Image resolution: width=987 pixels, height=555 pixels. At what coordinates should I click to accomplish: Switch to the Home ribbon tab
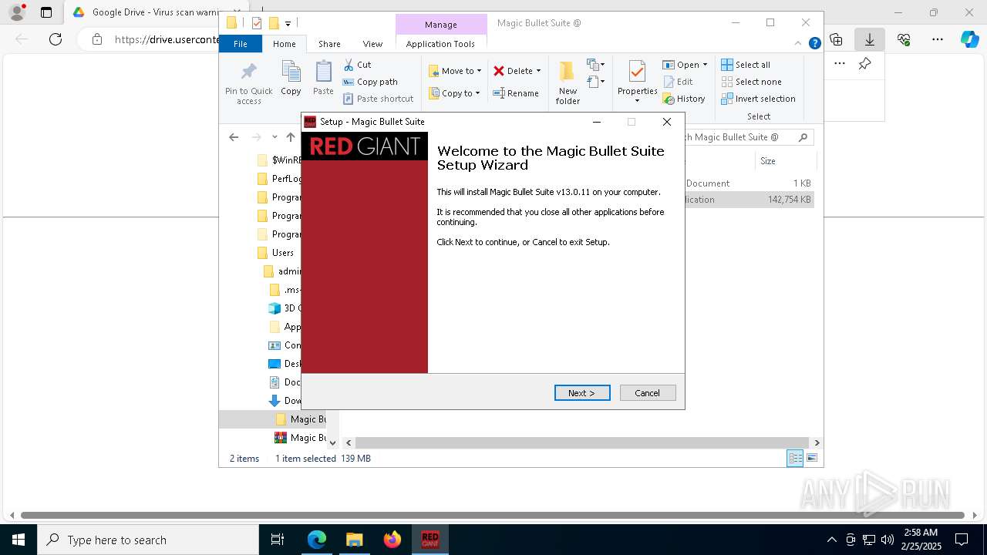click(285, 44)
